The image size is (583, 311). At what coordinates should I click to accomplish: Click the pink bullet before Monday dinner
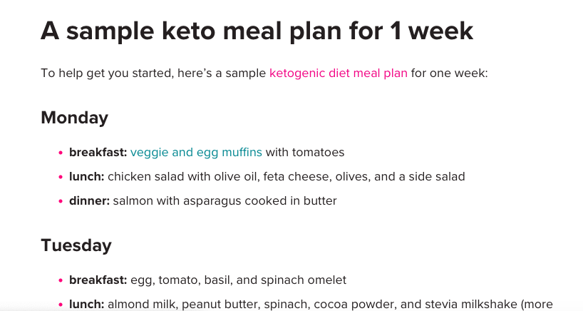tap(60, 201)
